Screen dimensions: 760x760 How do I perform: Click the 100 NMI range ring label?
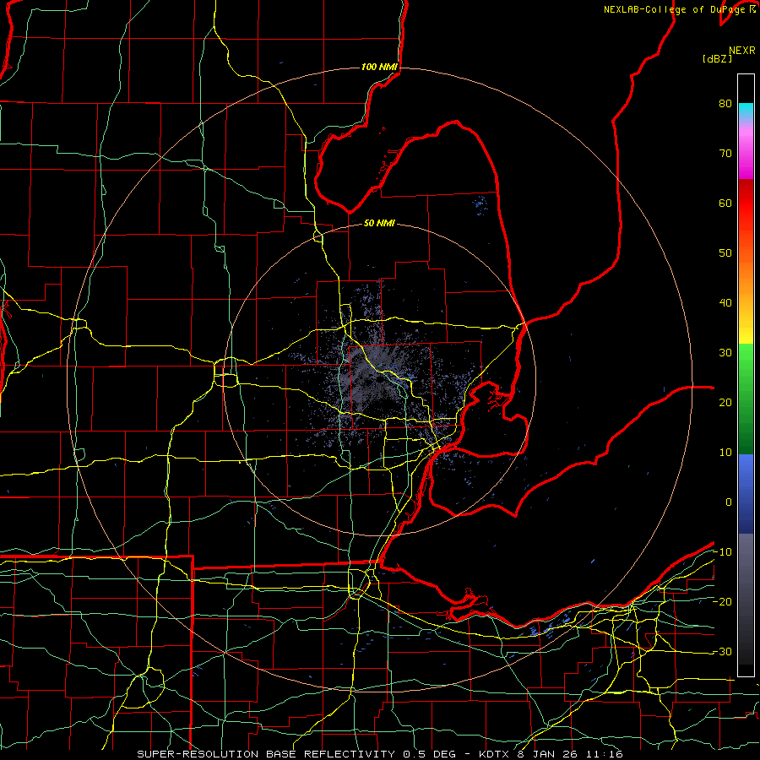tap(379, 67)
